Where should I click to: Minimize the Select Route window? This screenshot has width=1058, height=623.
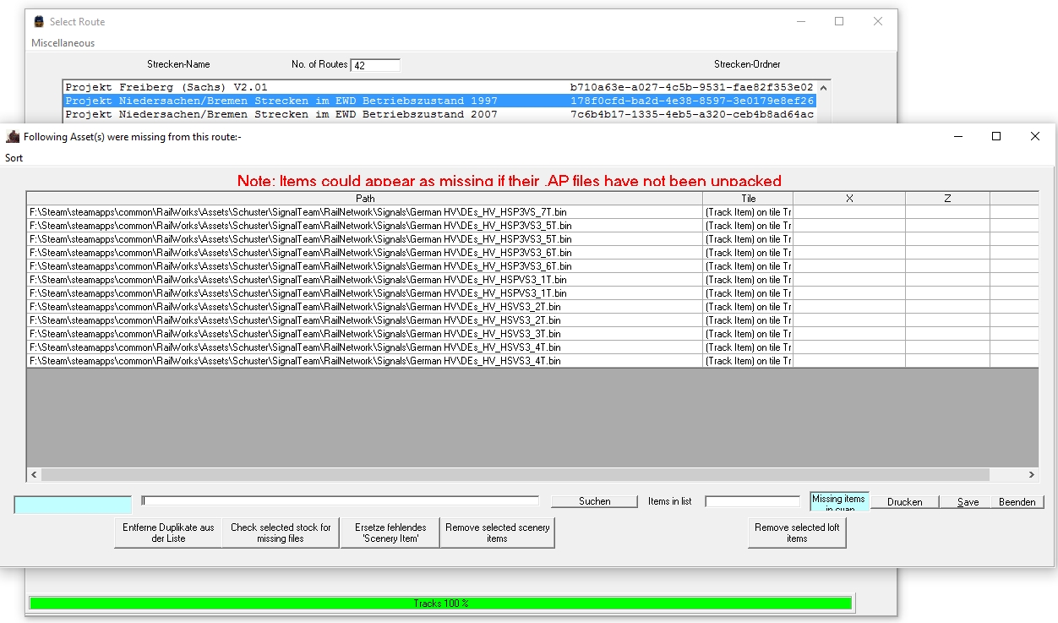[800, 21]
